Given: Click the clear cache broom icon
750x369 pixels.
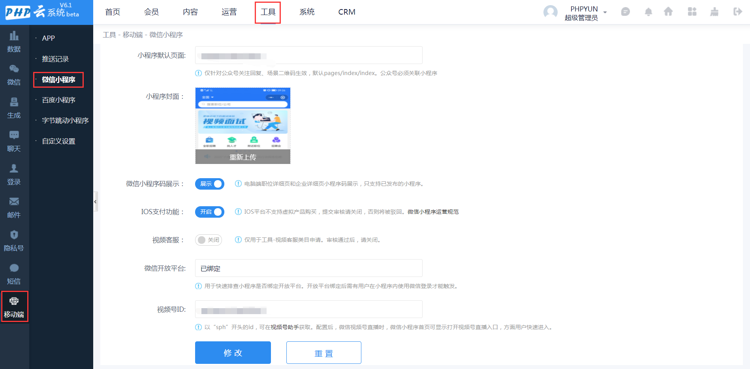Looking at the screenshot, I should click(x=714, y=11).
